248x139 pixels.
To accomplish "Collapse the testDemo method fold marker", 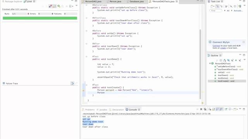I will click(x=86, y=56).
